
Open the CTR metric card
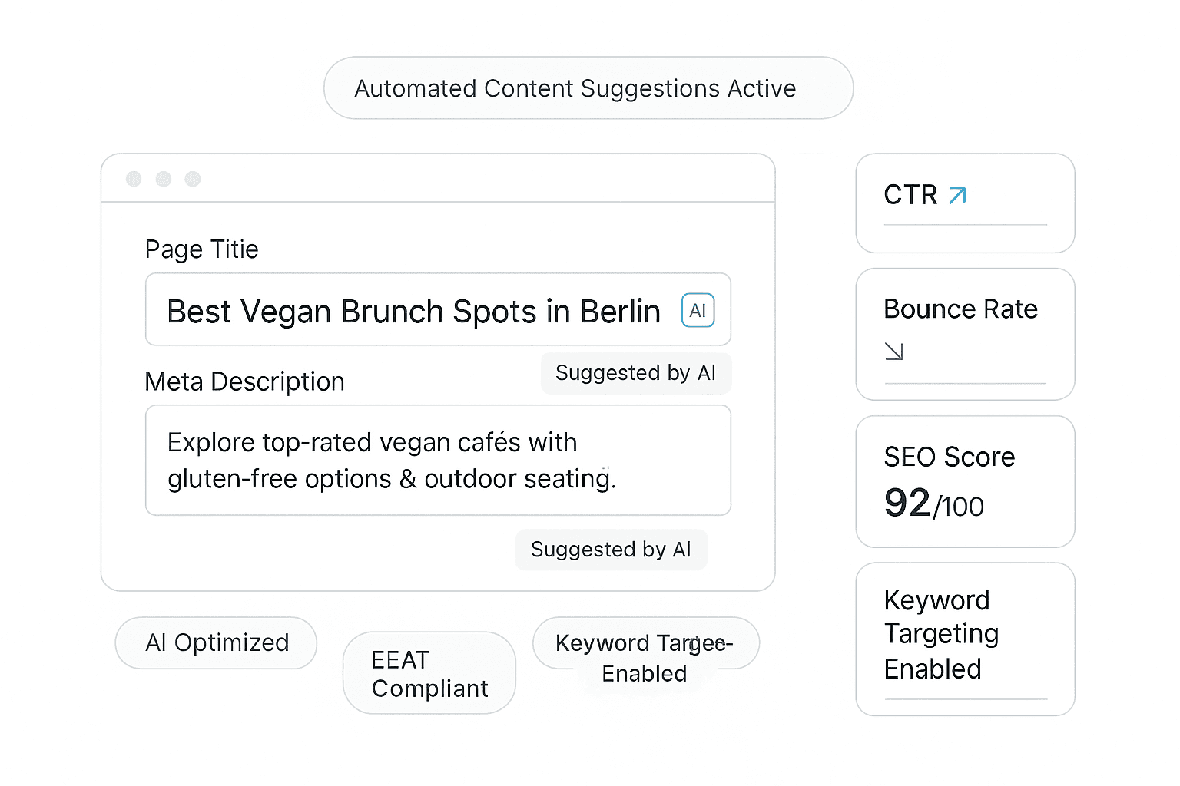[965, 203]
